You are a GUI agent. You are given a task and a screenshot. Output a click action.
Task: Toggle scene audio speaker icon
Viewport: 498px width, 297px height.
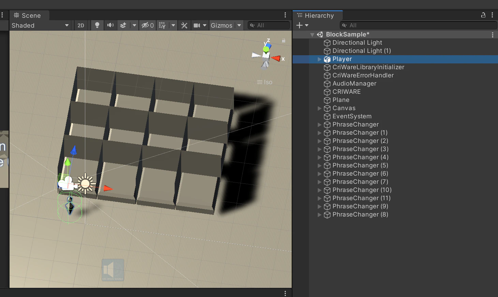(111, 25)
